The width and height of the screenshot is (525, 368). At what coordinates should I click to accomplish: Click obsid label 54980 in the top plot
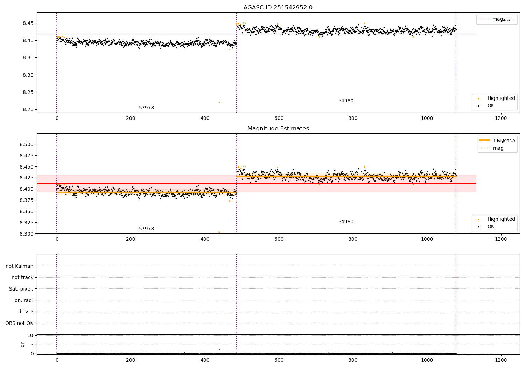346,101
